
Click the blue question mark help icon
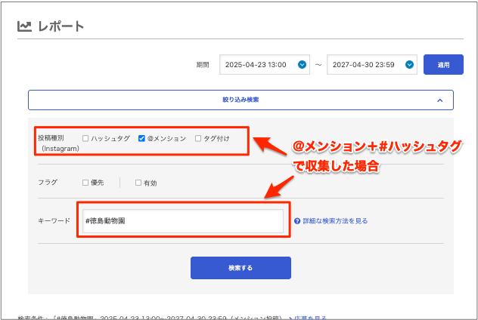pos(297,221)
